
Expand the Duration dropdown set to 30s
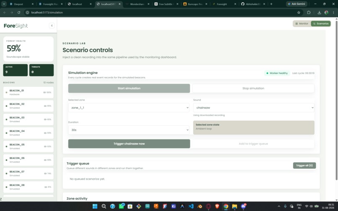click(129, 130)
